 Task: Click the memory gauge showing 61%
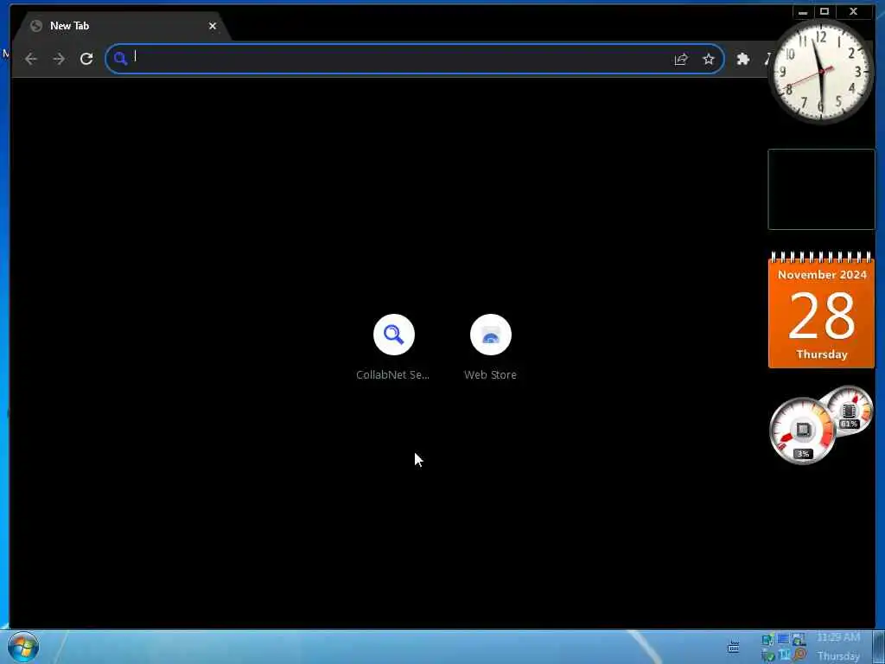click(x=849, y=411)
